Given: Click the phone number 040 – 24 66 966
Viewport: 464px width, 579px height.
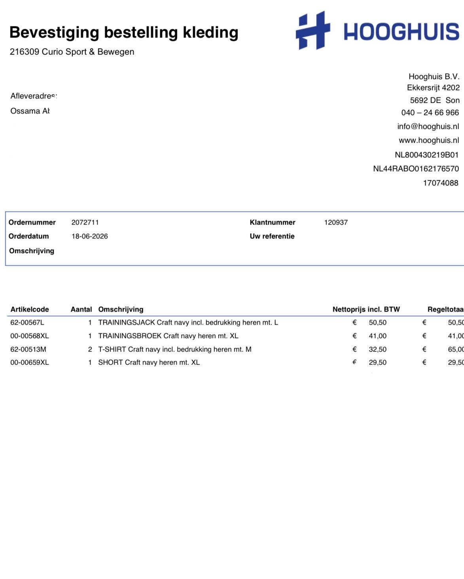Looking at the screenshot, I should [x=430, y=112].
